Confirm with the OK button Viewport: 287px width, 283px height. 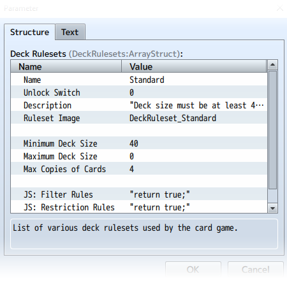pyautogui.click(x=193, y=270)
